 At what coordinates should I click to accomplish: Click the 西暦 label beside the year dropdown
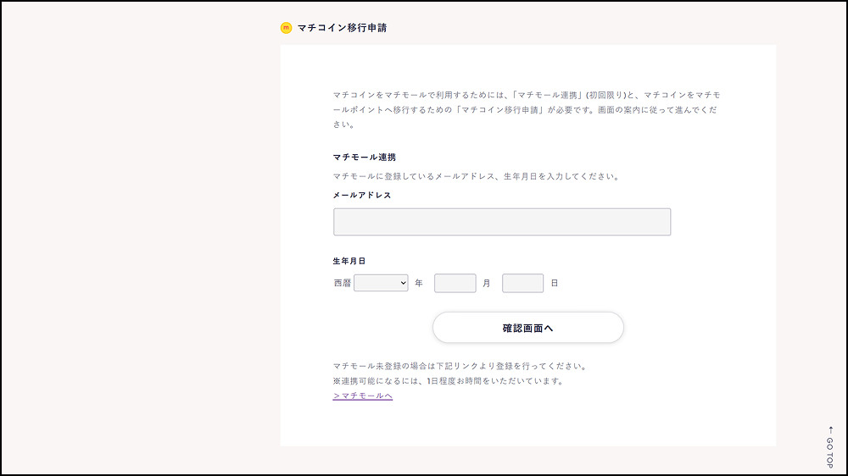click(x=342, y=283)
